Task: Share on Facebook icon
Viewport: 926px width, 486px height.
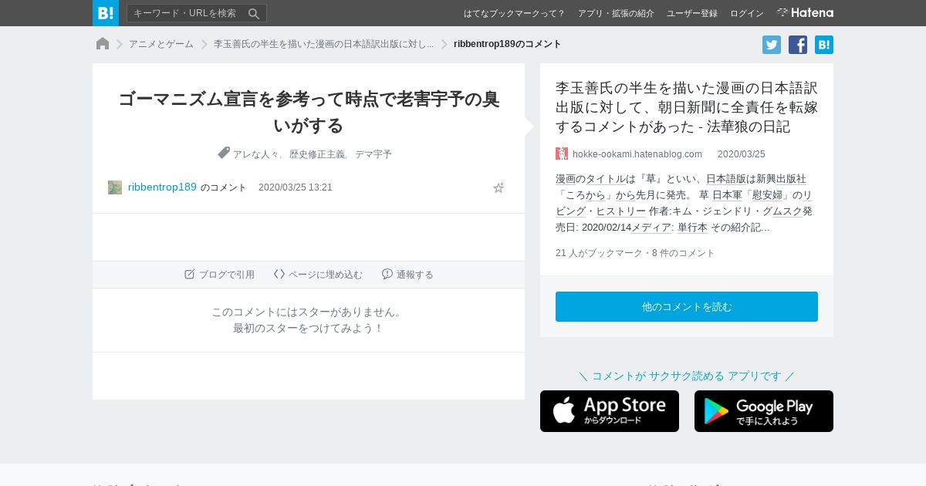Action: 798,45
